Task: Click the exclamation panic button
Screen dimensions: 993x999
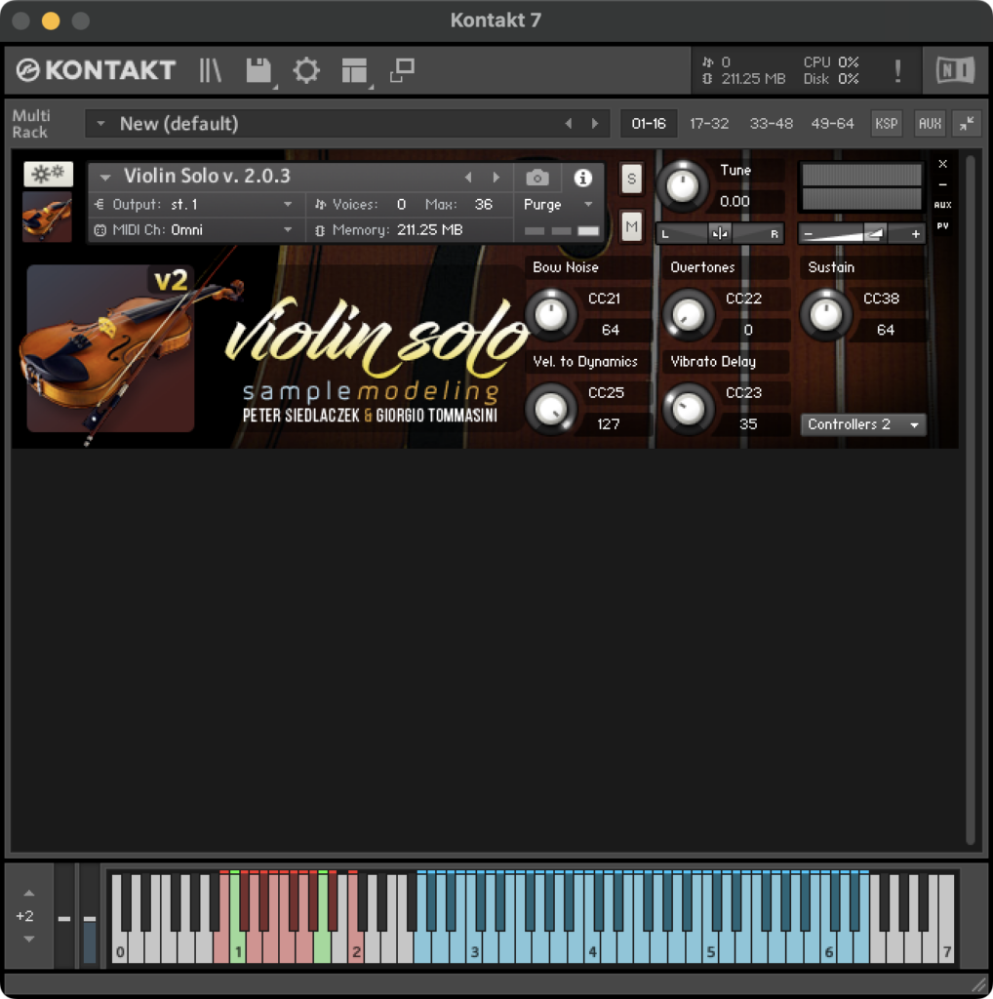Action: pos(897,70)
